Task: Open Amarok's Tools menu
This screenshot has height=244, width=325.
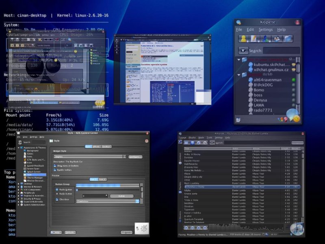Action: 209,137
